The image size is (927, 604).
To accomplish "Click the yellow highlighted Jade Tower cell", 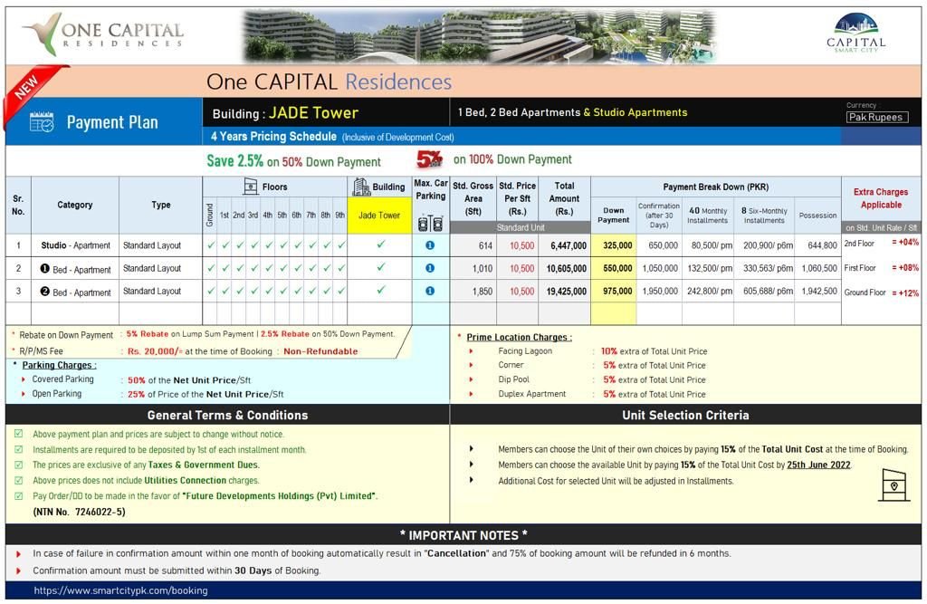I will pos(379,215).
